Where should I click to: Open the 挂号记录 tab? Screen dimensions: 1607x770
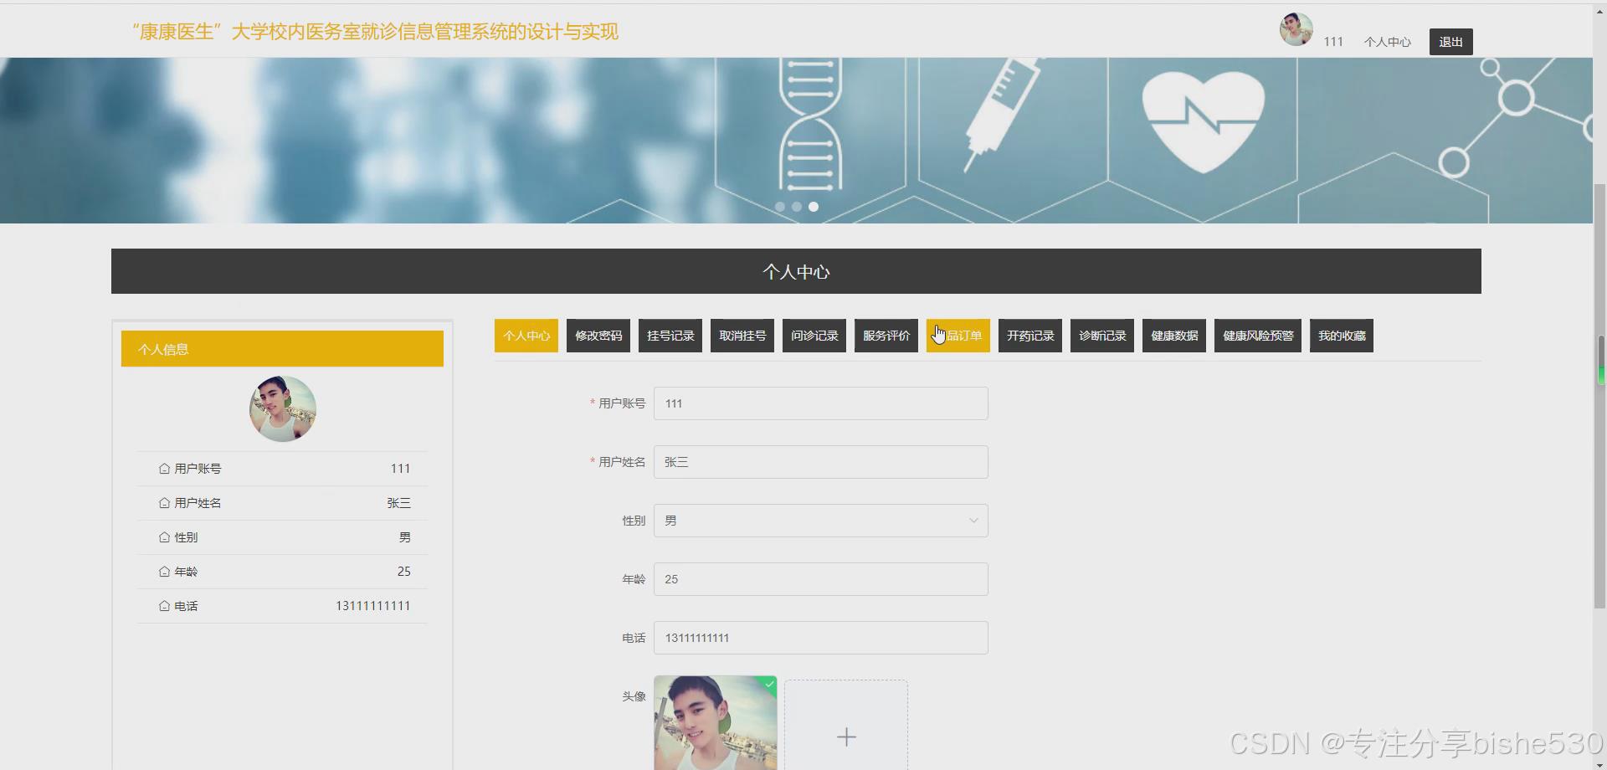670,336
